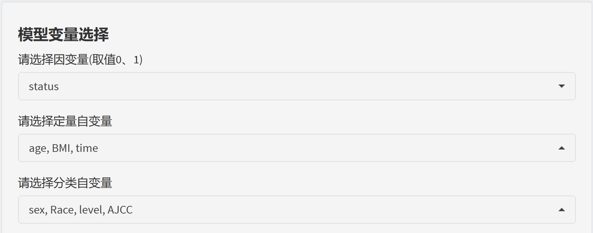The image size is (593, 233).
Task: Click the 请选择分类自变量 label
Action: click(65, 183)
